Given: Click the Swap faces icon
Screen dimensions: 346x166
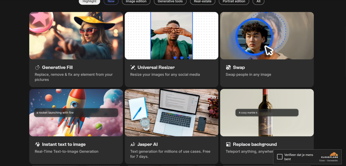Looking at the screenshot, I should [x=228, y=68].
